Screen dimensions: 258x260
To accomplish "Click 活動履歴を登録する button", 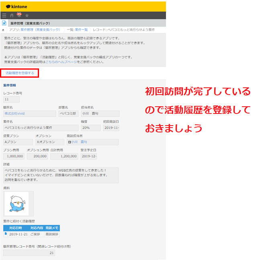I will [20, 73].
